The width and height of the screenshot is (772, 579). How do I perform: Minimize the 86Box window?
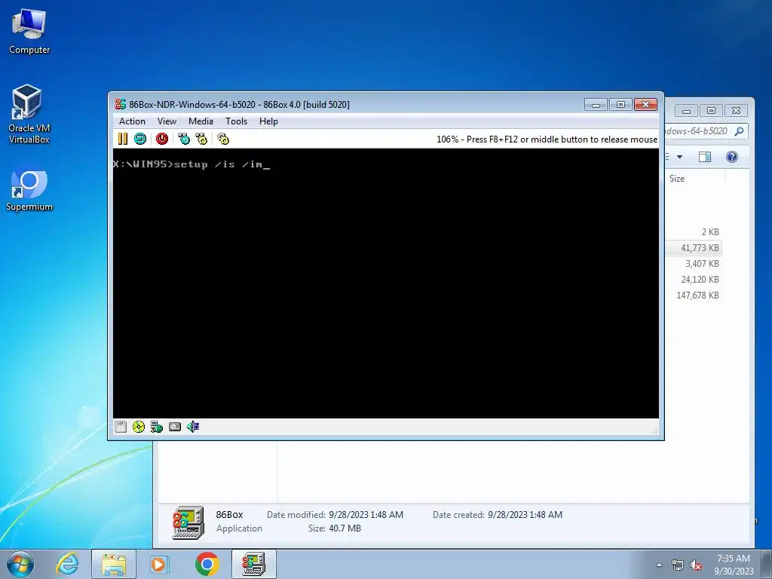point(596,104)
